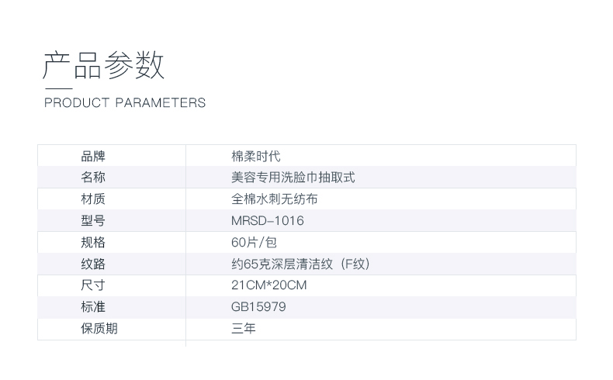Viewport: 613px width, 380px height.
Task: Click the 产品参数 heading
Action: [103, 66]
